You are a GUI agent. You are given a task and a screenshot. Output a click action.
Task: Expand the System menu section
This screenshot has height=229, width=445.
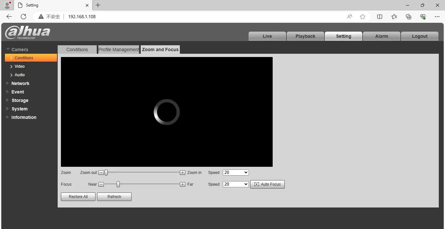[20, 109]
